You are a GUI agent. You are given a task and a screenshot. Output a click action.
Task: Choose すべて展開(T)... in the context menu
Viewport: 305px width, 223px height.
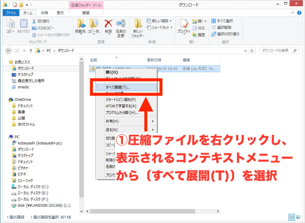[126, 87]
